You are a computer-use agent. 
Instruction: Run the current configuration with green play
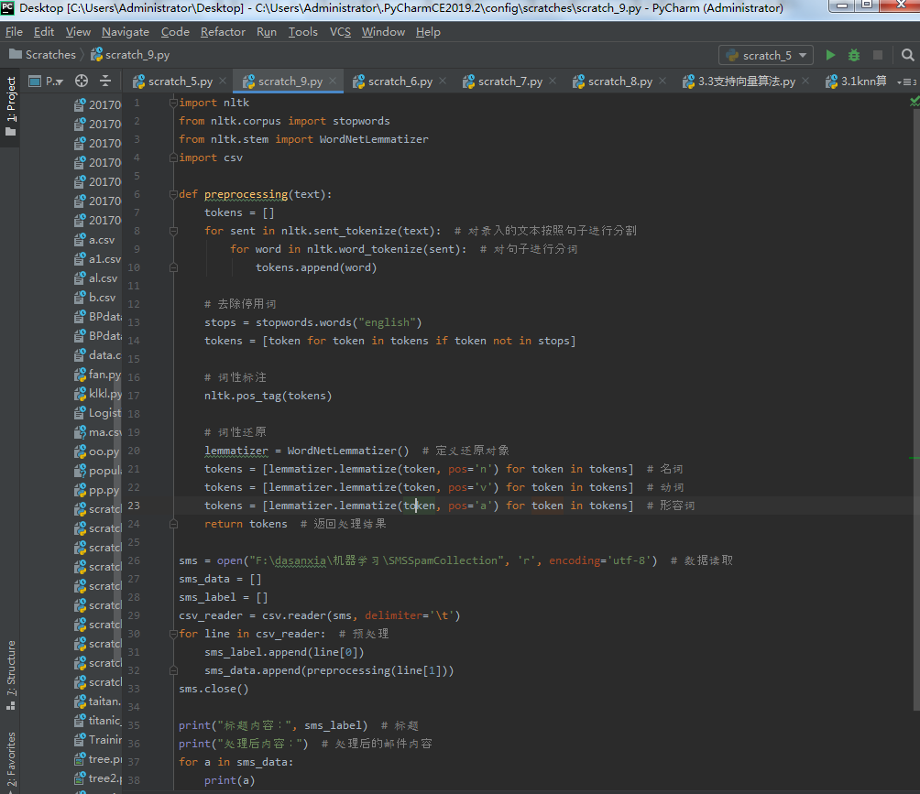(x=830, y=55)
